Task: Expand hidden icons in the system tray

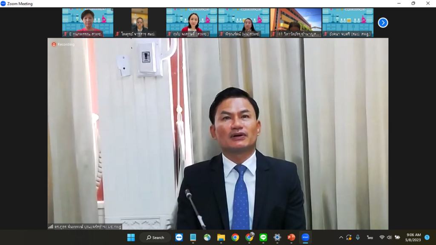Action: [341, 237]
